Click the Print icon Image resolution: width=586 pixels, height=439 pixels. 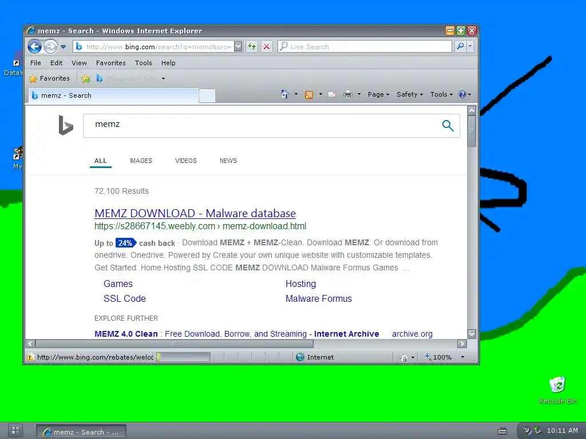(x=347, y=94)
